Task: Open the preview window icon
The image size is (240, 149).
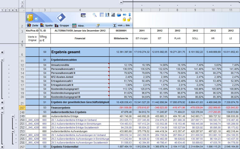Action: tap(83, 15)
